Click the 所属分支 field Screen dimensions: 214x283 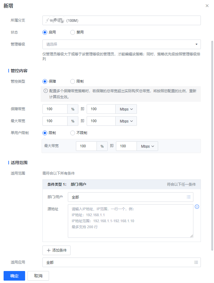pos(121,20)
